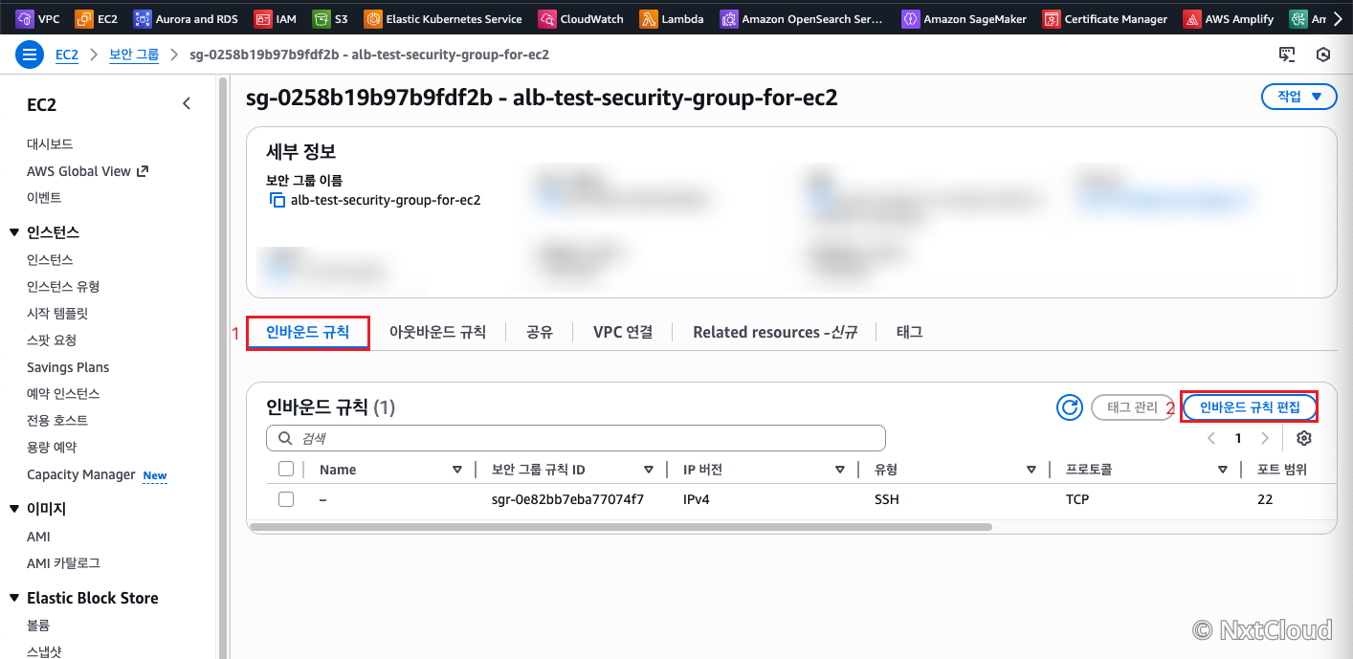
Task: Open the hamburger navigation menu
Action: point(31,55)
